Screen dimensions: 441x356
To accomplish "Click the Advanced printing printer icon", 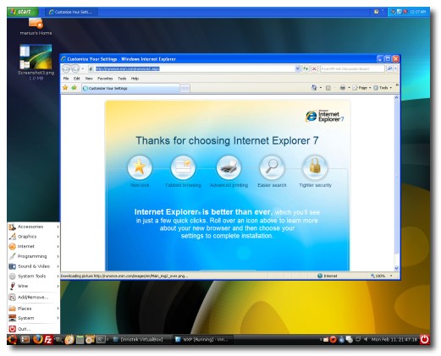I will coord(229,167).
